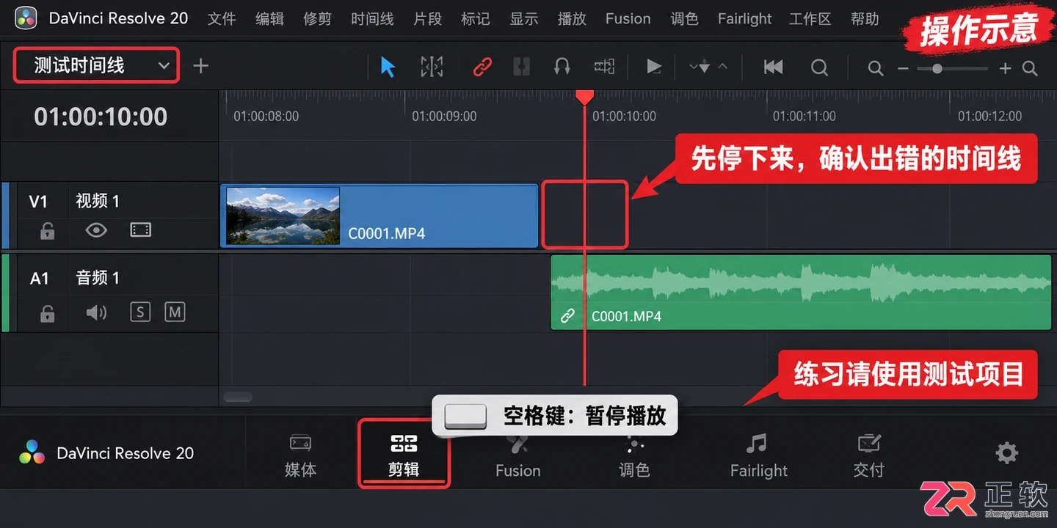Click the filmstrip icon on track V1
This screenshot has width=1057, height=528.
pyautogui.click(x=140, y=230)
